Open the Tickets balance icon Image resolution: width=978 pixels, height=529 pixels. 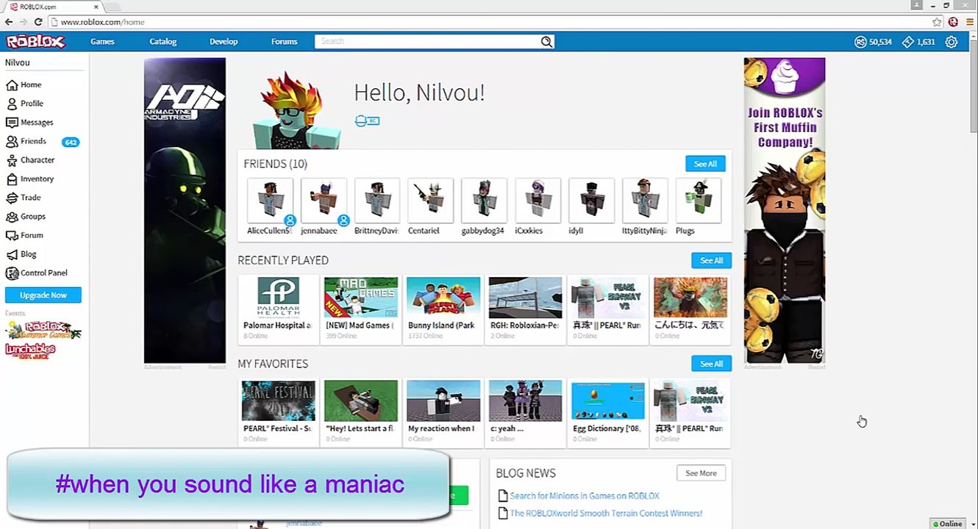tap(908, 42)
